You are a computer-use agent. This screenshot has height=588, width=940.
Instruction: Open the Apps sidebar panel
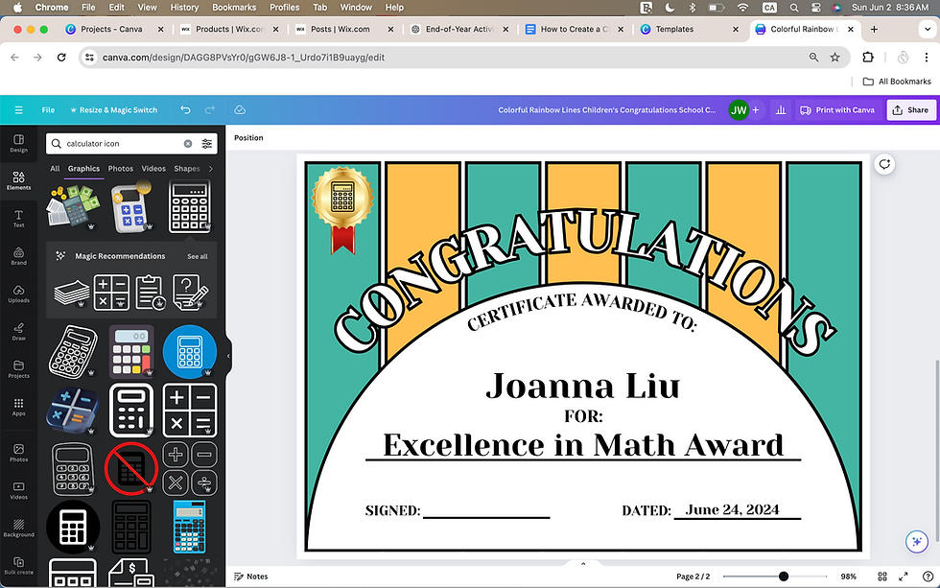(x=18, y=407)
